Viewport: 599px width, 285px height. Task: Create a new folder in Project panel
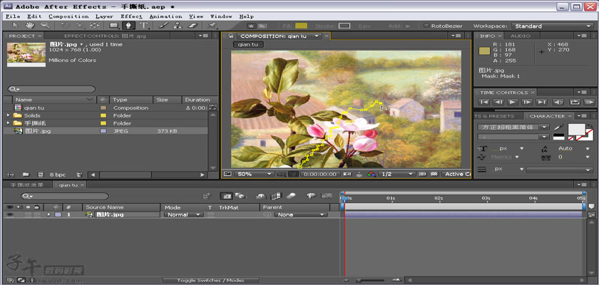tap(26, 175)
